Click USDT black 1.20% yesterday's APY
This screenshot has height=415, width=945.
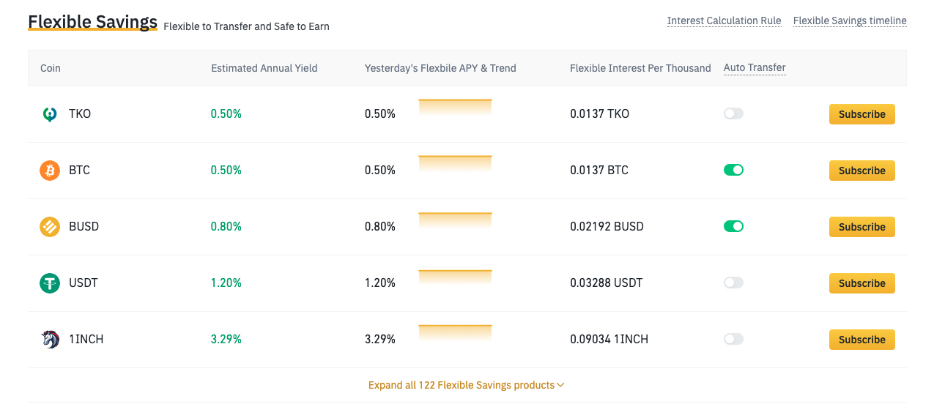tap(380, 283)
